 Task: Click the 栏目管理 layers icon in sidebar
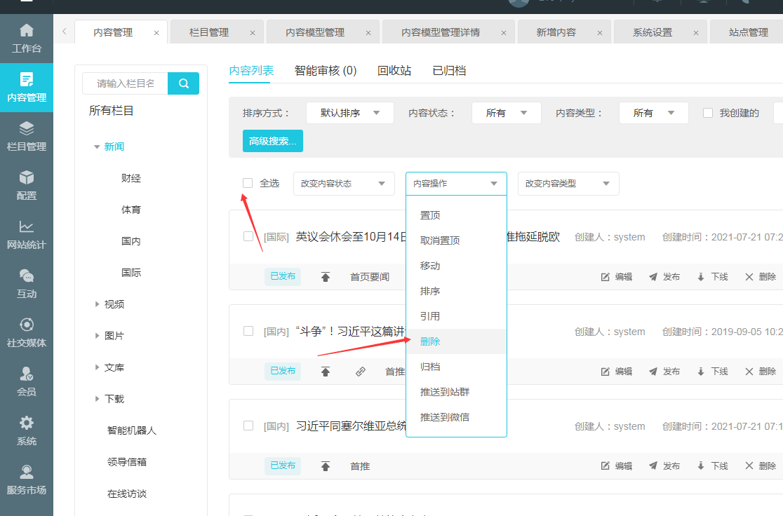coord(27,128)
